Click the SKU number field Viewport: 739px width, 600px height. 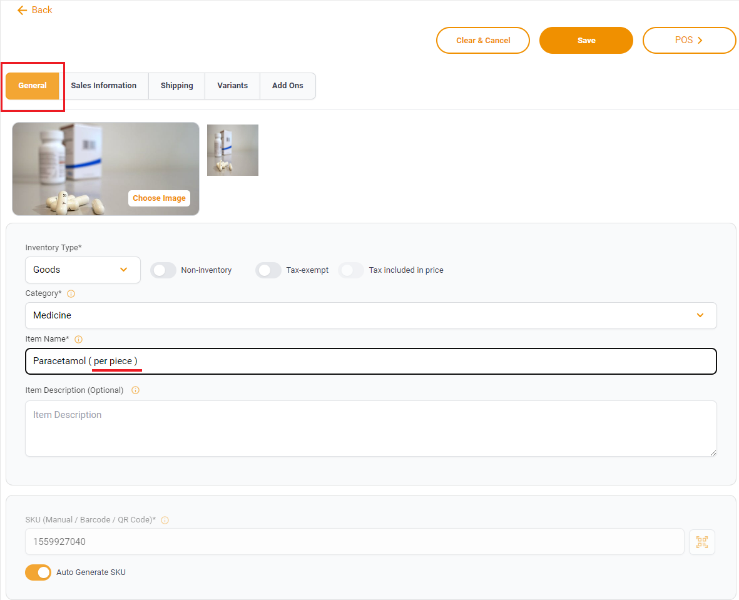(354, 542)
